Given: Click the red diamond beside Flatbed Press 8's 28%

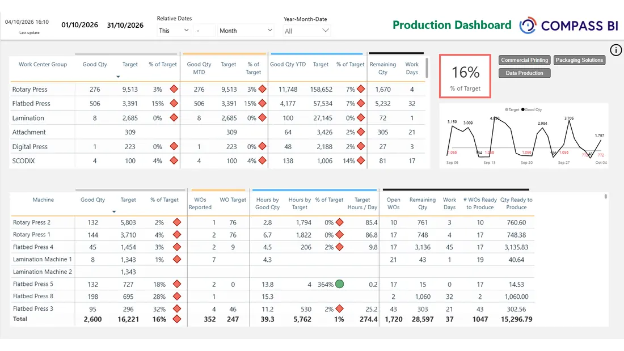Looking at the screenshot, I should 177,297.
